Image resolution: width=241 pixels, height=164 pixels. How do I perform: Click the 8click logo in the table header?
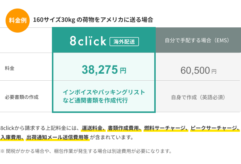coord(88,41)
